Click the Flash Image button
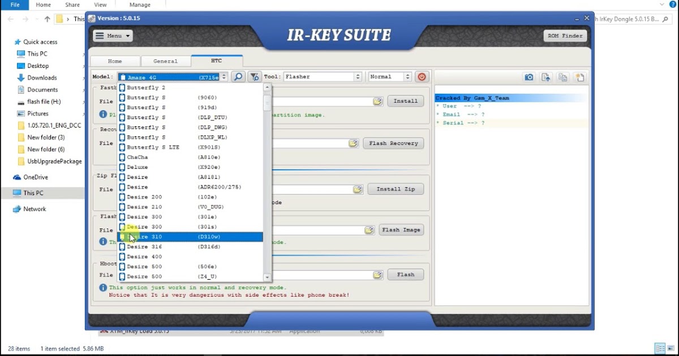679x356 pixels. click(x=401, y=230)
